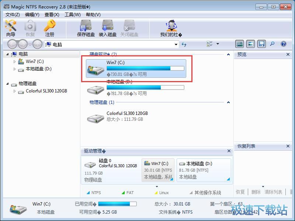Toggle the preview panel icon
Screen dimensions: 295x221
pyautogui.click(x=251, y=44)
